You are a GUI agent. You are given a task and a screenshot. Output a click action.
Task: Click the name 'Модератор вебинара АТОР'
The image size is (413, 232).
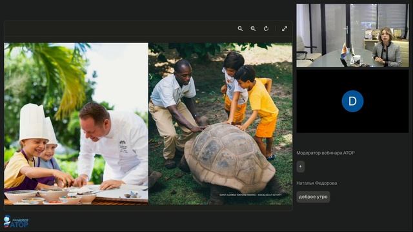pyautogui.click(x=325, y=153)
